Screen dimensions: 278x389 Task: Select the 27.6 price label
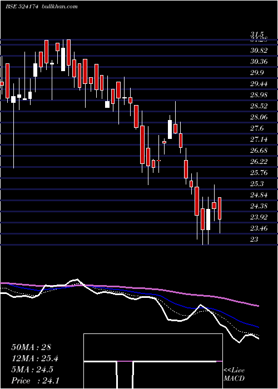(x=257, y=128)
